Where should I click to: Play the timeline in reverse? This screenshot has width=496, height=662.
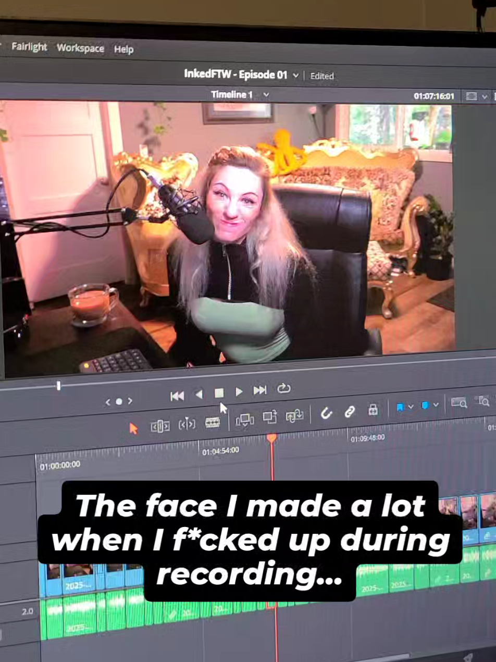point(199,395)
